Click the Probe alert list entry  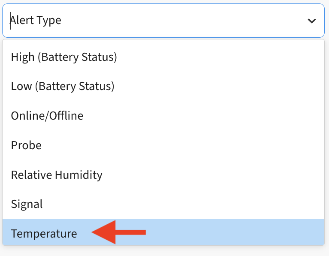(x=26, y=145)
